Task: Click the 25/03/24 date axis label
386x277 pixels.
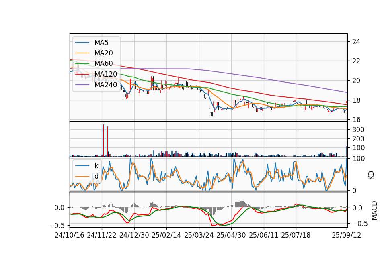Action: click(199, 235)
